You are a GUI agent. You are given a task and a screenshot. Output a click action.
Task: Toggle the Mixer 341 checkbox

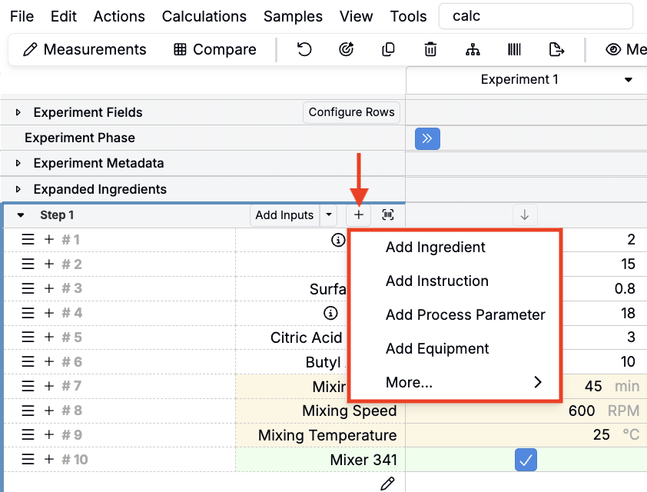[x=526, y=460]
